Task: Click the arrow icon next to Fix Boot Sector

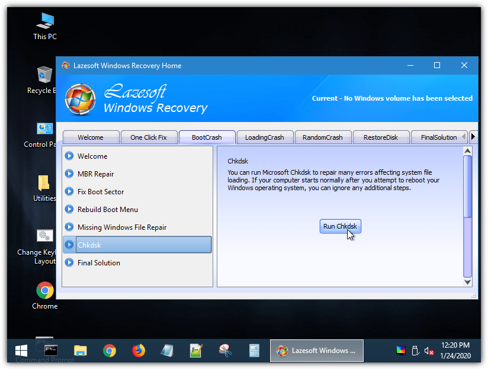Action: [x=69, y=192]
